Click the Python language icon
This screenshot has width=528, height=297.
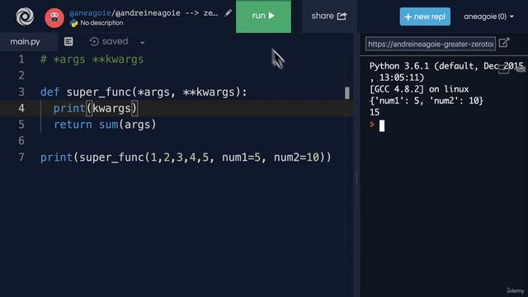pos(73,23)
